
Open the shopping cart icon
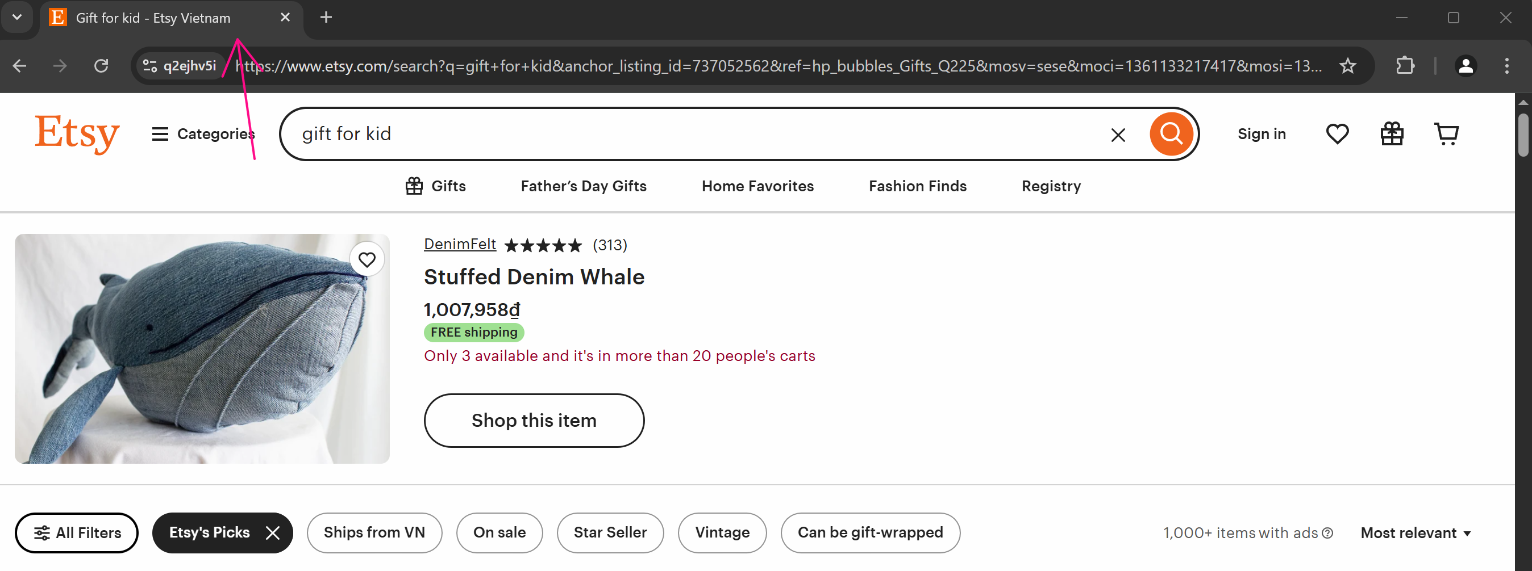(x=1446, y=134)
